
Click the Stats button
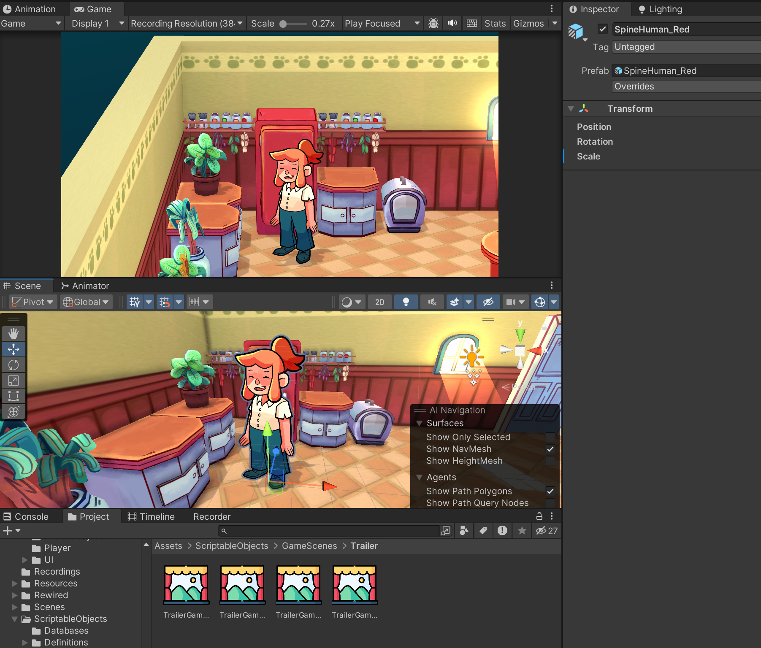click(x=495, y=24)
